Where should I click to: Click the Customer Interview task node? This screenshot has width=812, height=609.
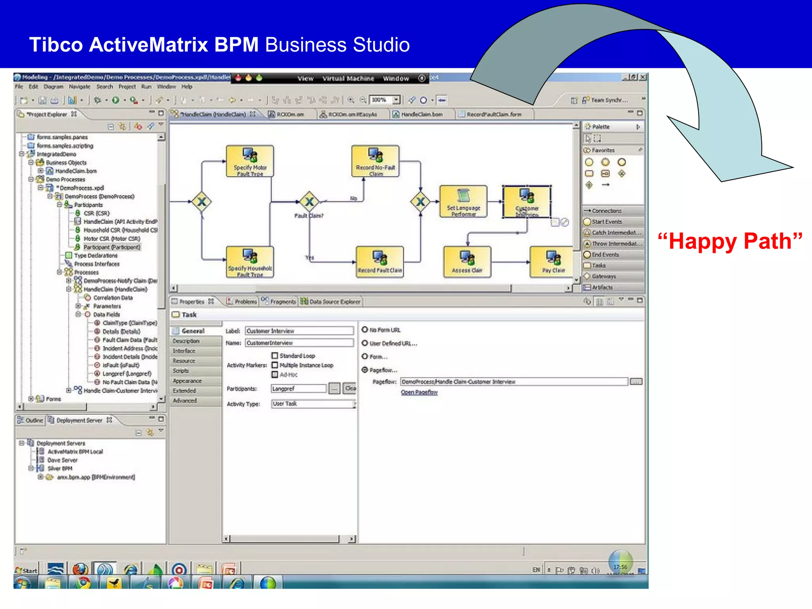527,201
